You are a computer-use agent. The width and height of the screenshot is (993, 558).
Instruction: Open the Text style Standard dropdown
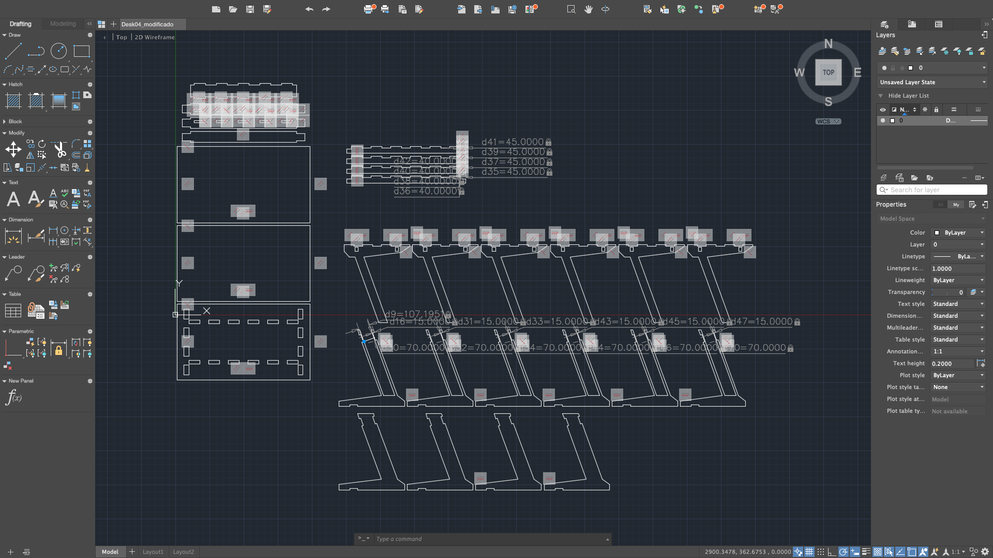coord(958,304)
